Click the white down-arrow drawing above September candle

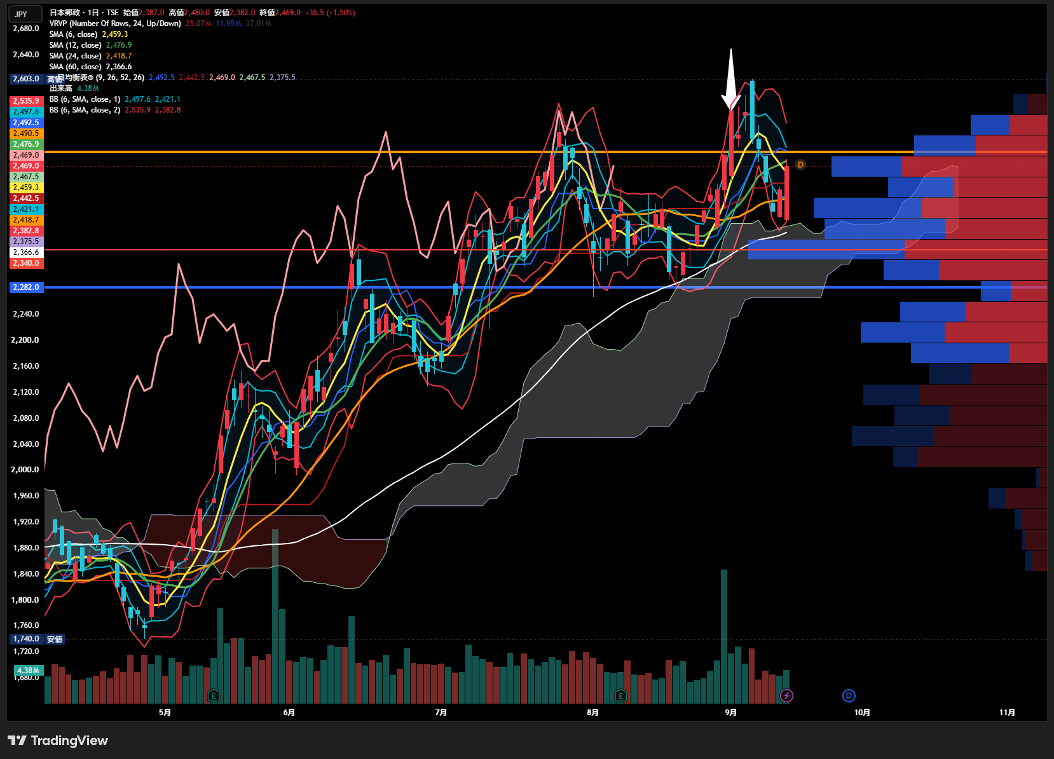[x=730, y=79]
